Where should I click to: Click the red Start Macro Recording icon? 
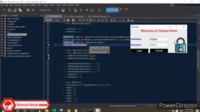point(120,20)
